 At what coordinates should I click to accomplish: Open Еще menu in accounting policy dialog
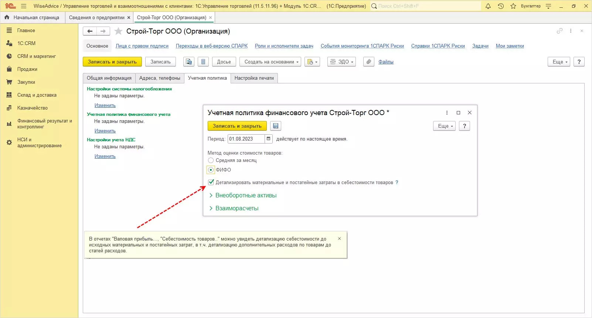[445, 126]
